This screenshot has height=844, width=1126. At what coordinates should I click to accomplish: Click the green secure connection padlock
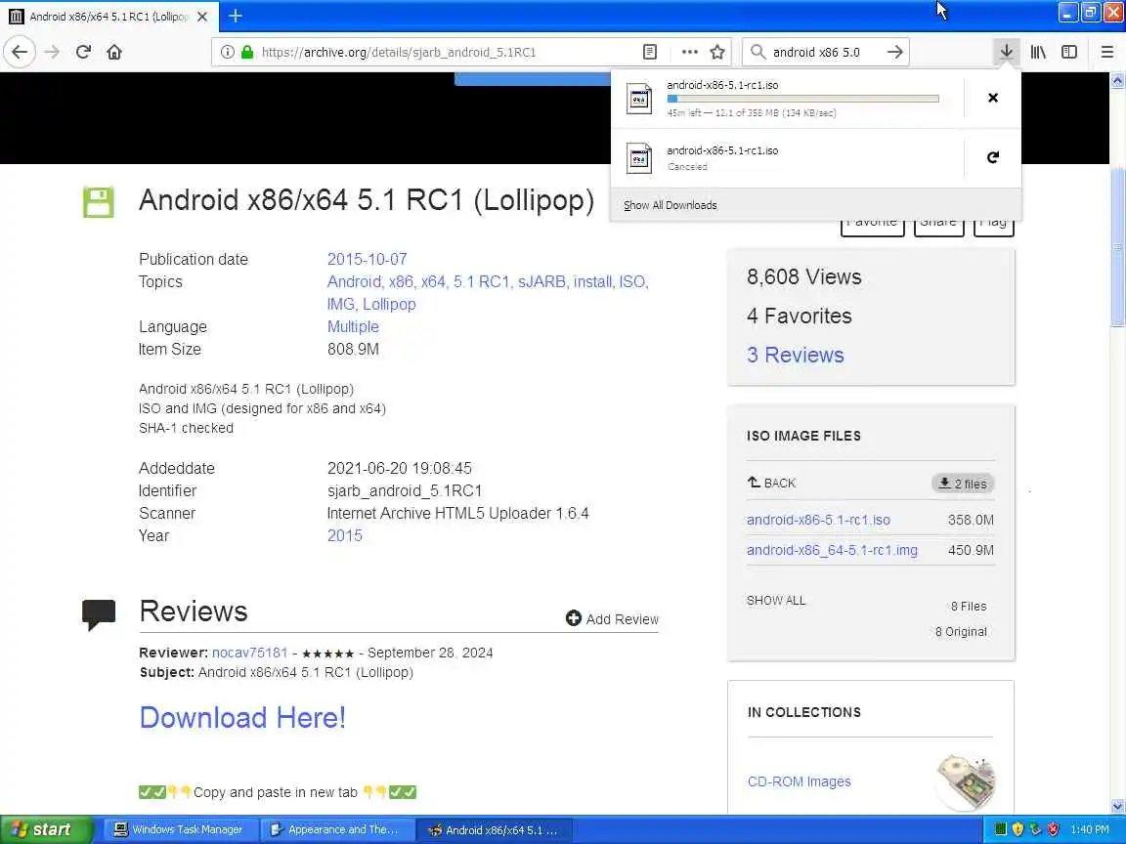point(247,52)
